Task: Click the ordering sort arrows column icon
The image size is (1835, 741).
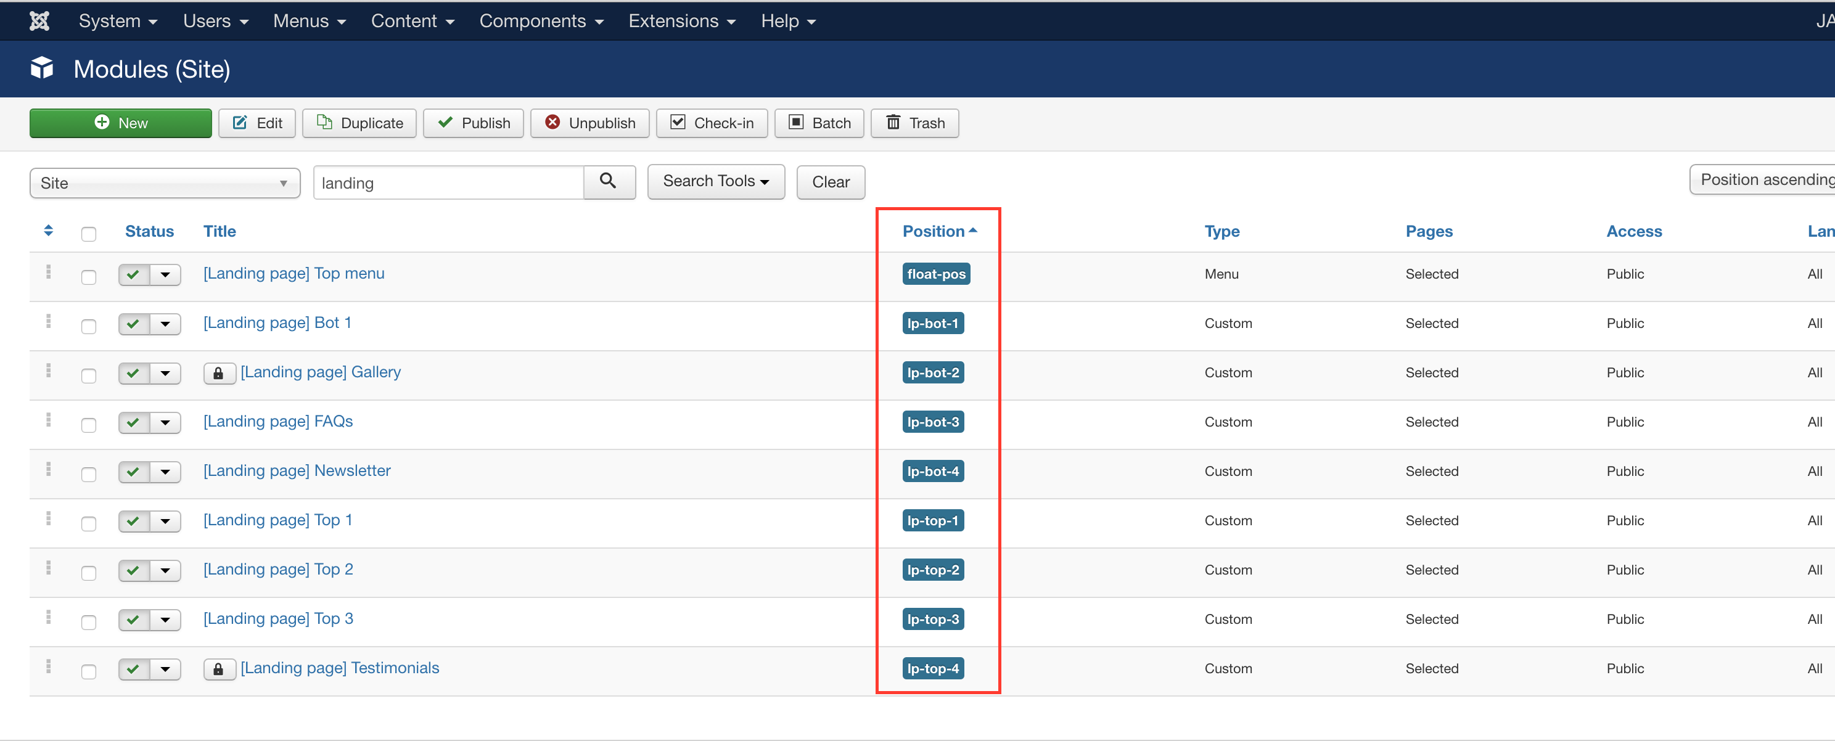Action: coord(49,231)
